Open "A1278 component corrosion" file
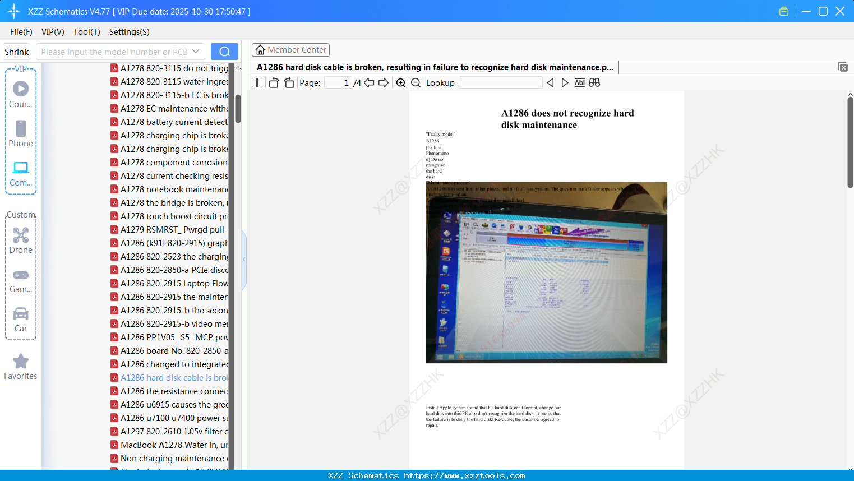This screenshot has height=481, width=854. coord(169,163)
